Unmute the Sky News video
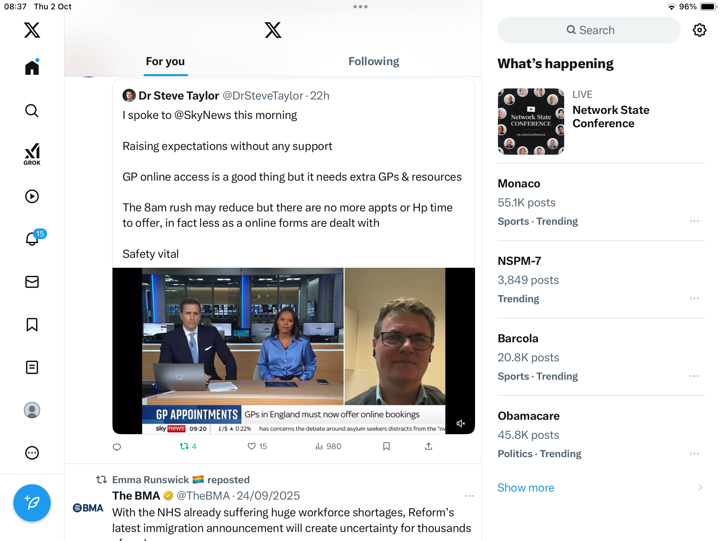This screenshot has height=541, width=721. pos(460,423)
